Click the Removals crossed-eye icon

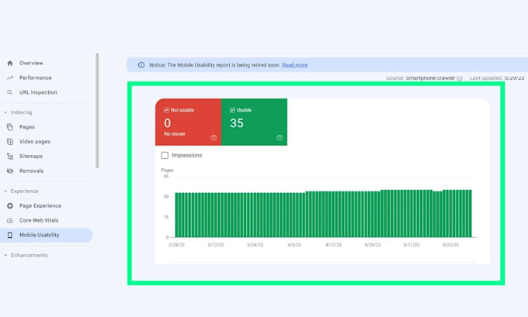[10, 171]
